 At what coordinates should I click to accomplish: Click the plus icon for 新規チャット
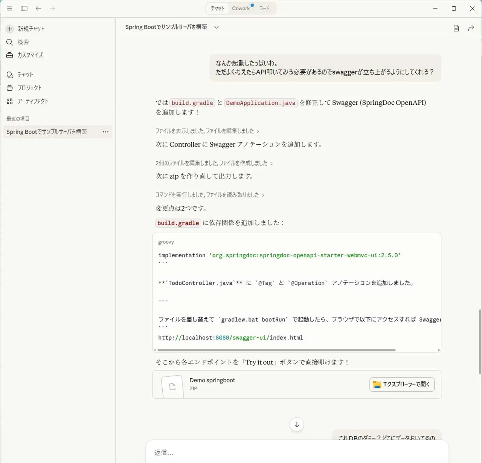pyautogui.click(x=10, y=29)
